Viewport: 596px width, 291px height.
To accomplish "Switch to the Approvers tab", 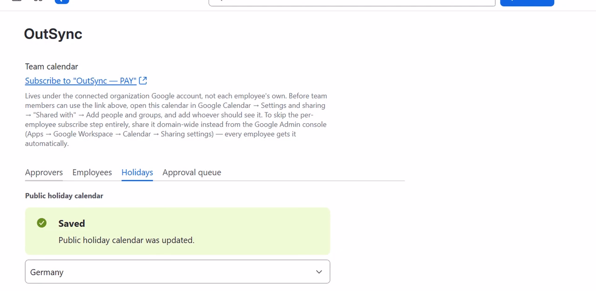I will tap(44, 172).
